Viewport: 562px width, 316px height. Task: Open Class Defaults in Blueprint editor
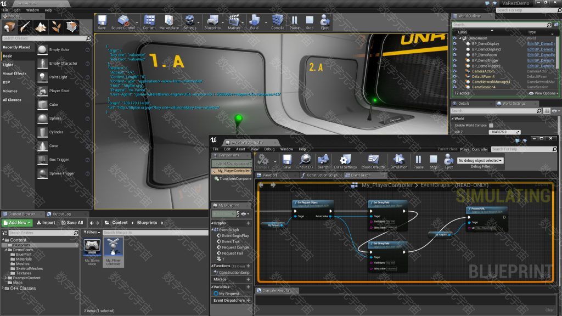(x=373, y=162)
